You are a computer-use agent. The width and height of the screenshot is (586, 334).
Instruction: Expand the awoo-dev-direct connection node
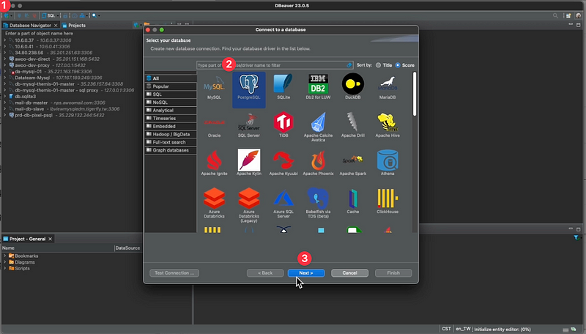[5, 59]
